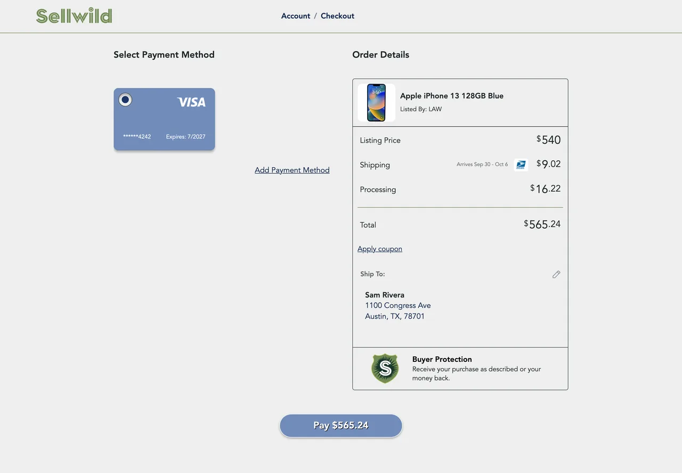682x473 pixels.
Task: Select the Visa card radio button
Action: (x=125, y=99)
